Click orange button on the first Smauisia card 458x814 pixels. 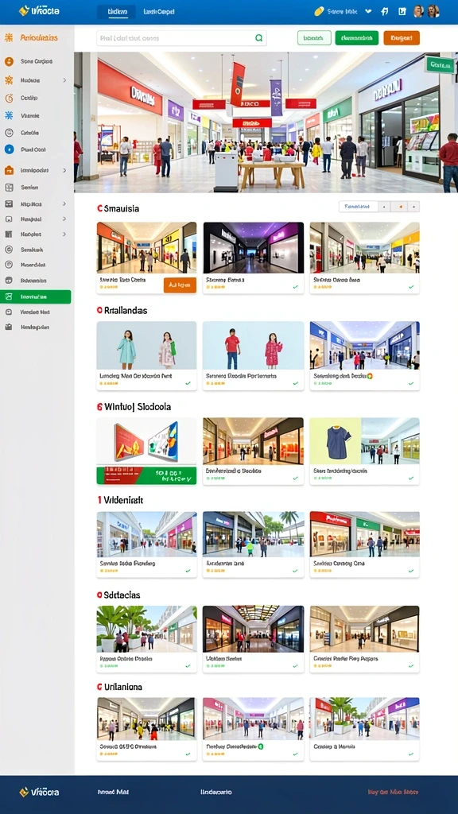tap(180, 285)
